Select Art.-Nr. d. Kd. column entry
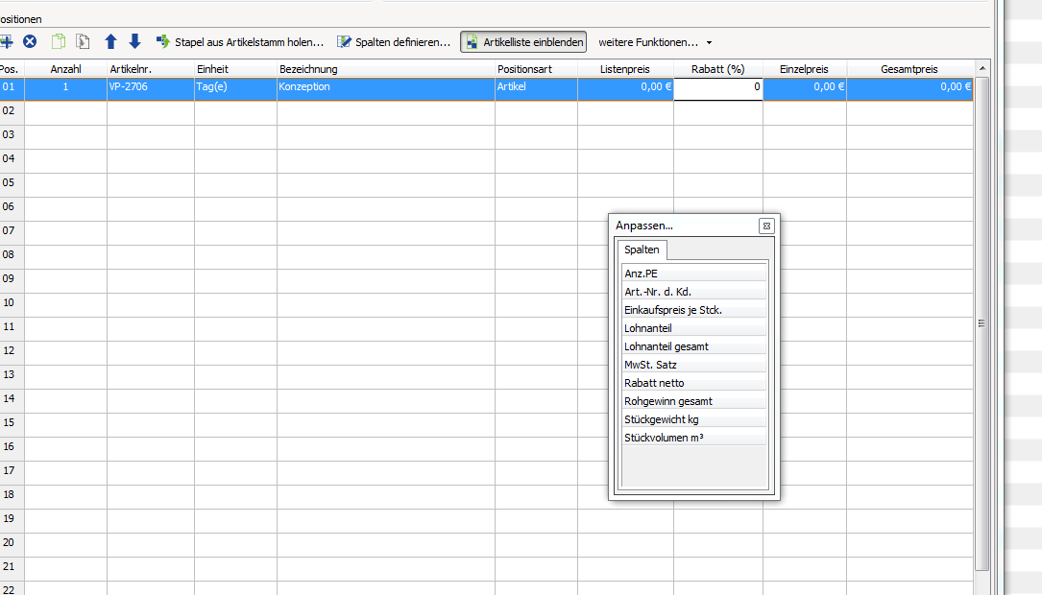This screenshot has width=1042, height=595. [x=694, y=292]
